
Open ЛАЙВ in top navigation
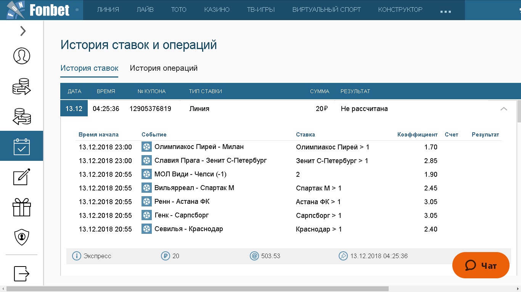pyautogui.click(x=145, y=10)
